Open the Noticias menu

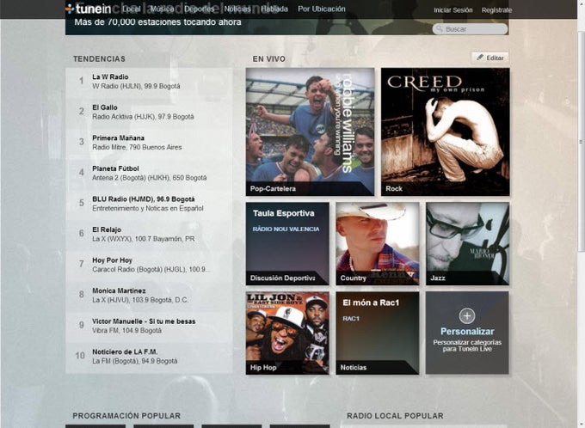click(x=237, y=9)
